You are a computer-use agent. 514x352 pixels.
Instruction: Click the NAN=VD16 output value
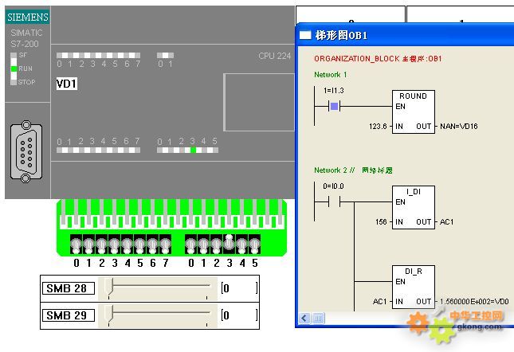tap(458, 127)
